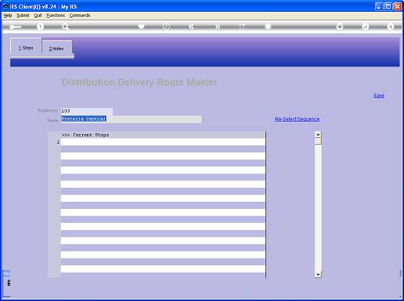Click the checkmark submit icon
This screenshot has width=404, height=301.
click(x=366, y=26)
